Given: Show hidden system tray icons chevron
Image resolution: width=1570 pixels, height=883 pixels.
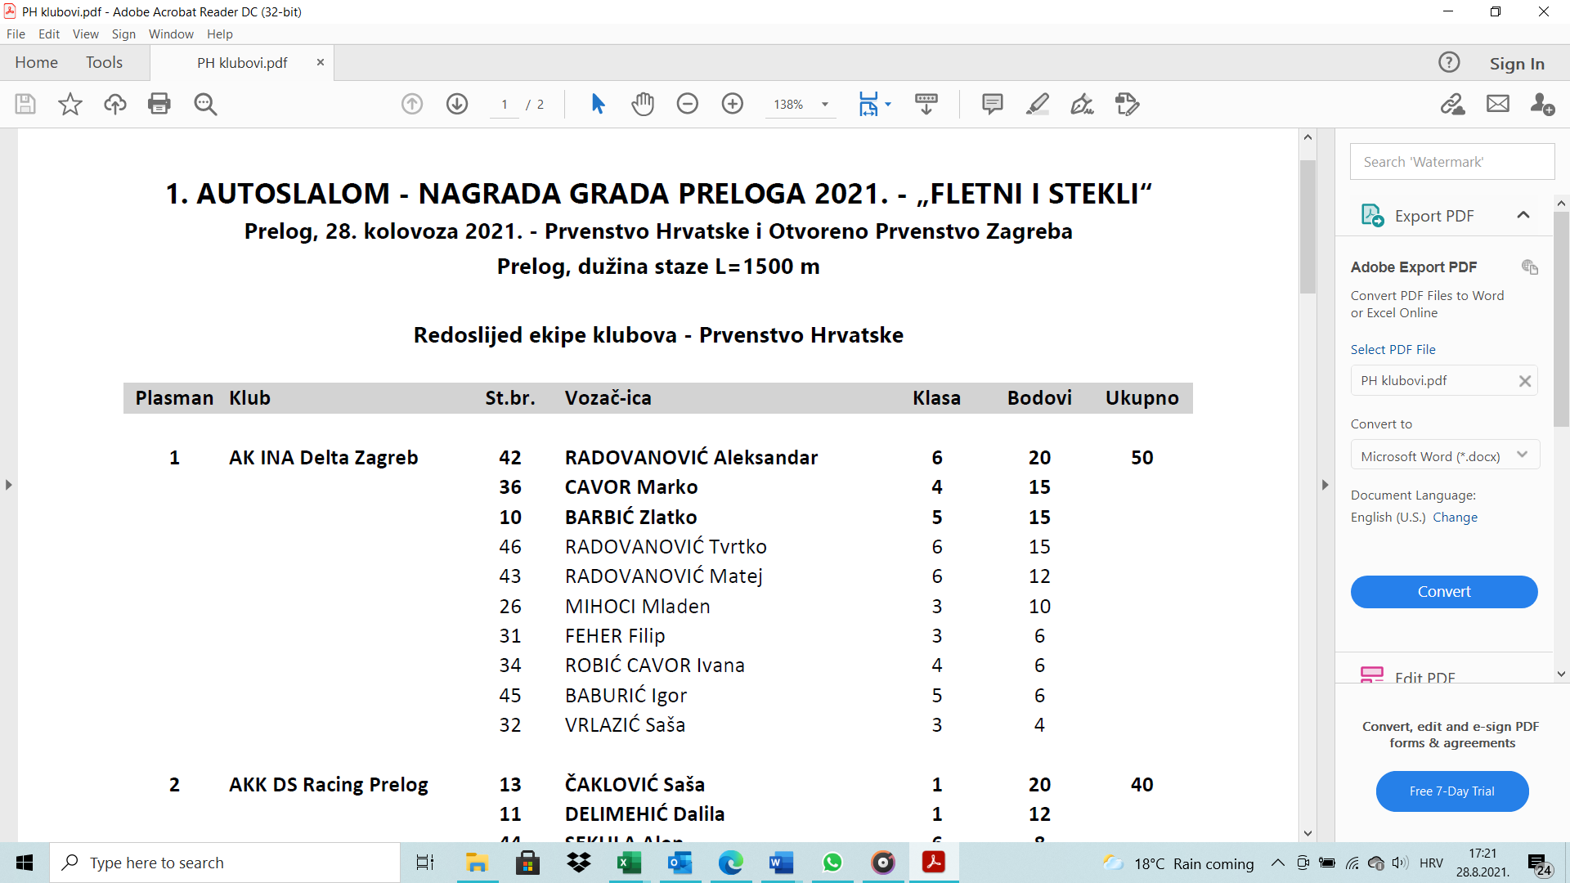Looking at the screenshot, I should pyautogui.click(x=1277, y=863).
